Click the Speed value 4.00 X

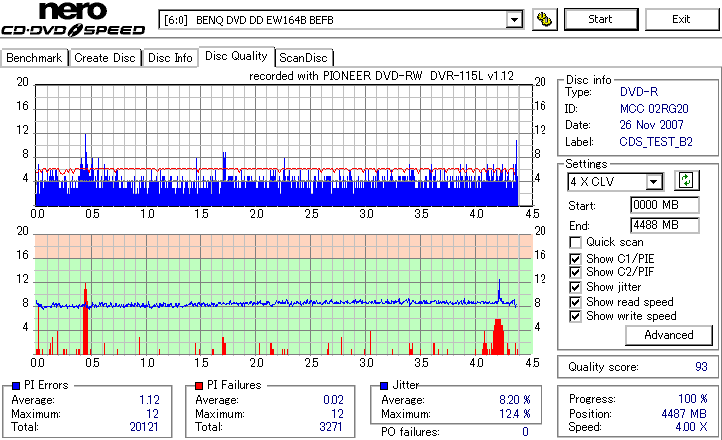[x=691, y=427]
